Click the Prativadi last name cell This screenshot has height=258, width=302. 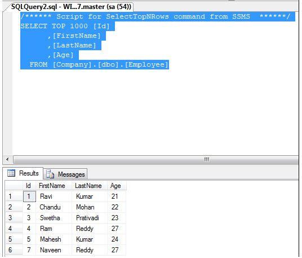(90, 218)
